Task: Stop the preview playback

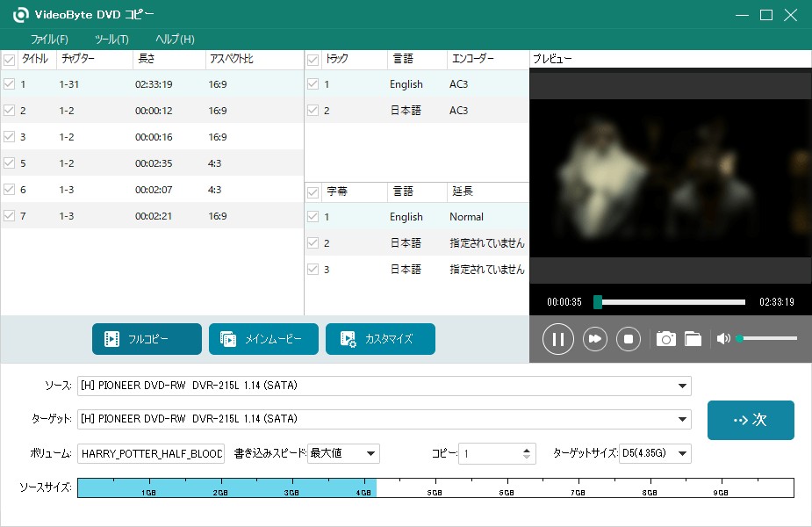Action: 629,339
